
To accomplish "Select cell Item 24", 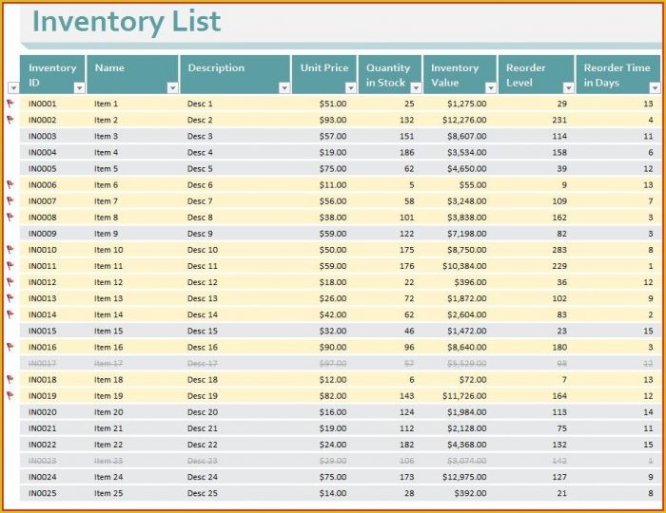I will [x=108, y=477].
